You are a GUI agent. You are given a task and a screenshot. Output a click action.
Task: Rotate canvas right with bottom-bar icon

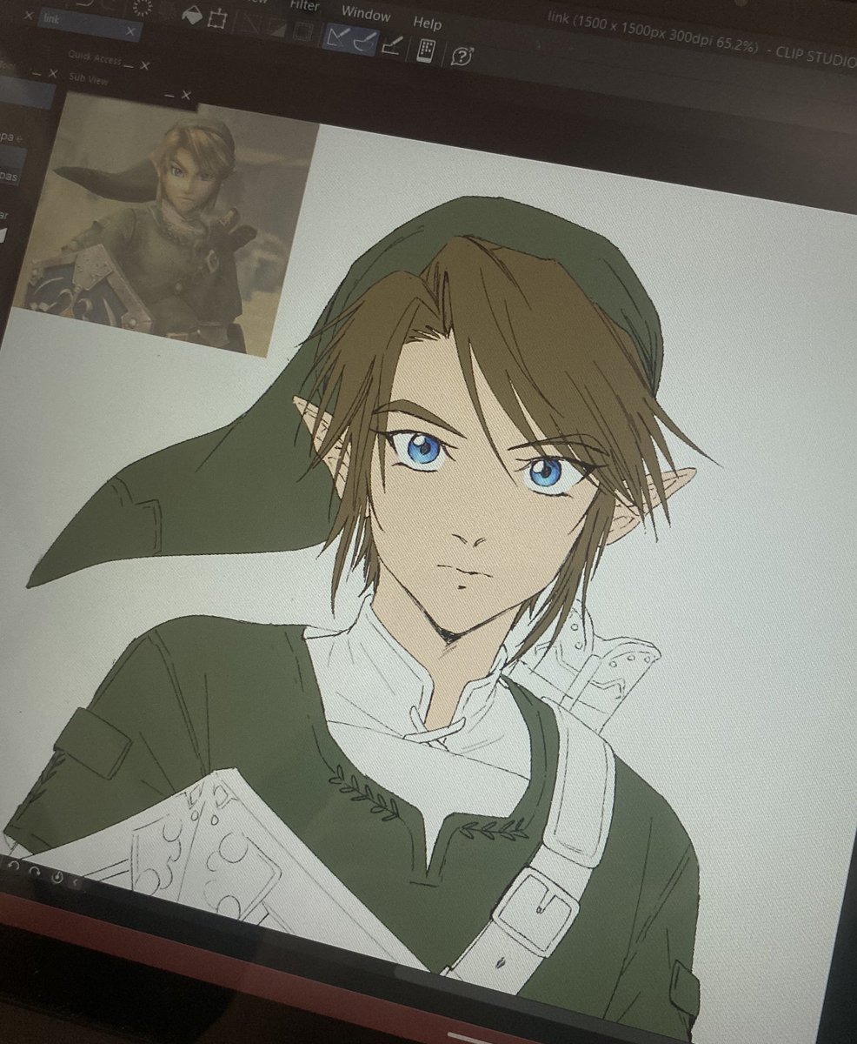[x=35, y=872]
